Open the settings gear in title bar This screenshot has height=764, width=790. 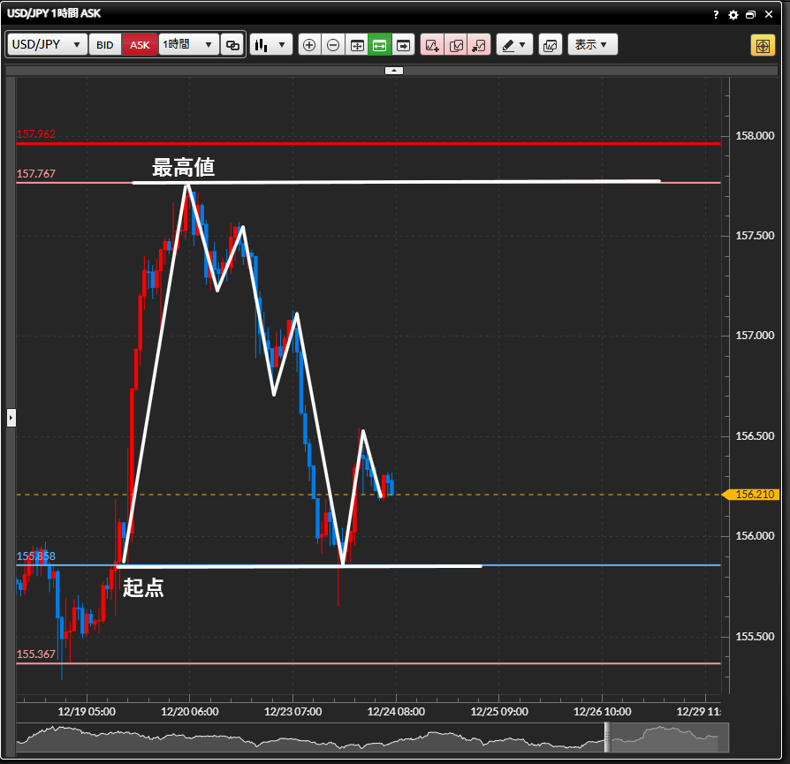pos(733,15)
